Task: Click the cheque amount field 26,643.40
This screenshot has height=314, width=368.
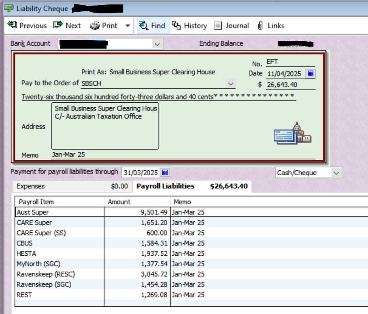Action: click(x=291, y=85)
